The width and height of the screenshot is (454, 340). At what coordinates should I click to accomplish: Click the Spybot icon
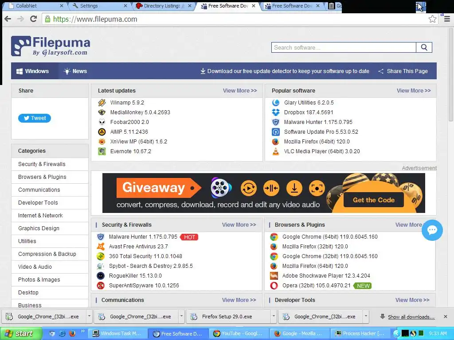(x=101, y=266)
